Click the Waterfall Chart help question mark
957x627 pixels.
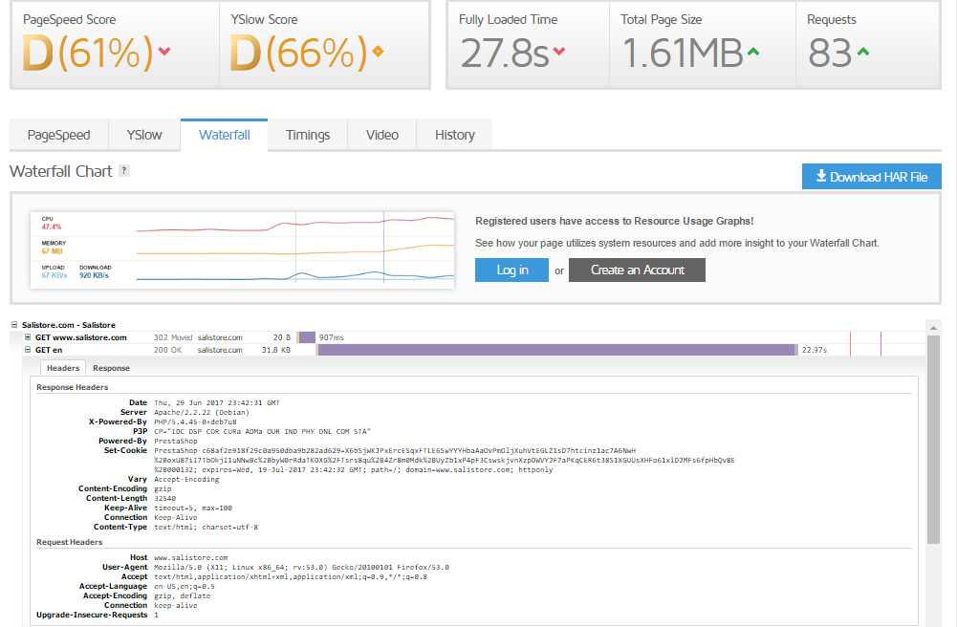tap(123, 171)
